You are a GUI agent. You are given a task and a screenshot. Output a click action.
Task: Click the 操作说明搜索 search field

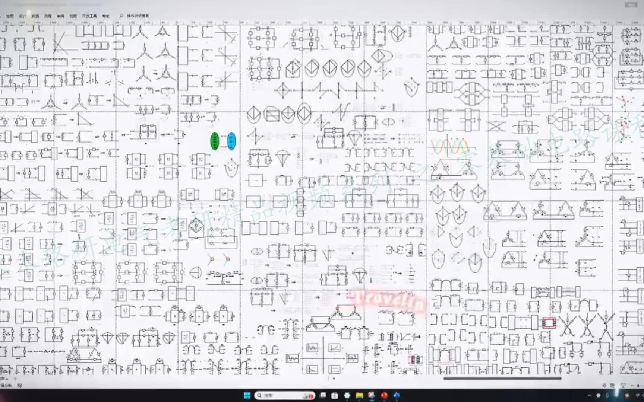[x=138, y=16]
